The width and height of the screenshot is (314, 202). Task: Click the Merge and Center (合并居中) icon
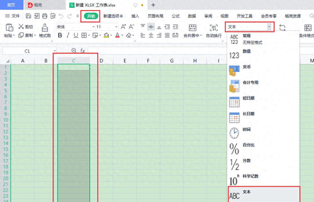click(192, 28)
